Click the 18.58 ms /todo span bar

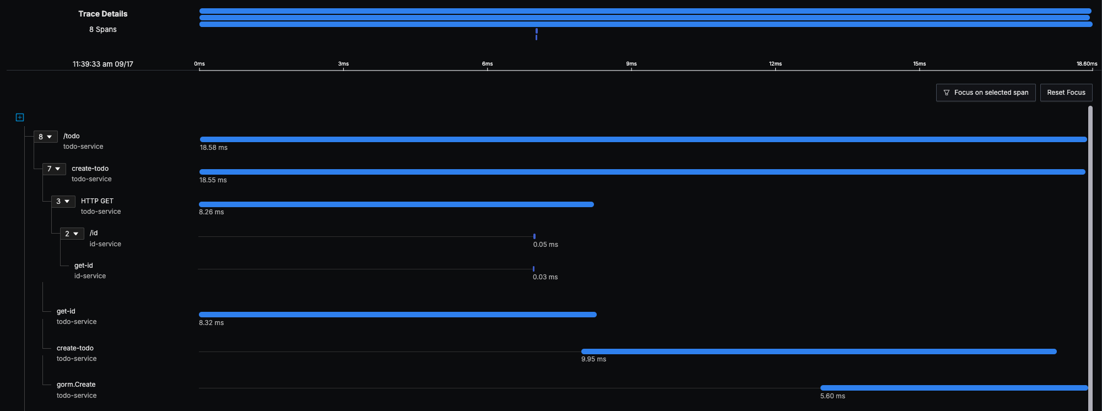click(643, 139)
